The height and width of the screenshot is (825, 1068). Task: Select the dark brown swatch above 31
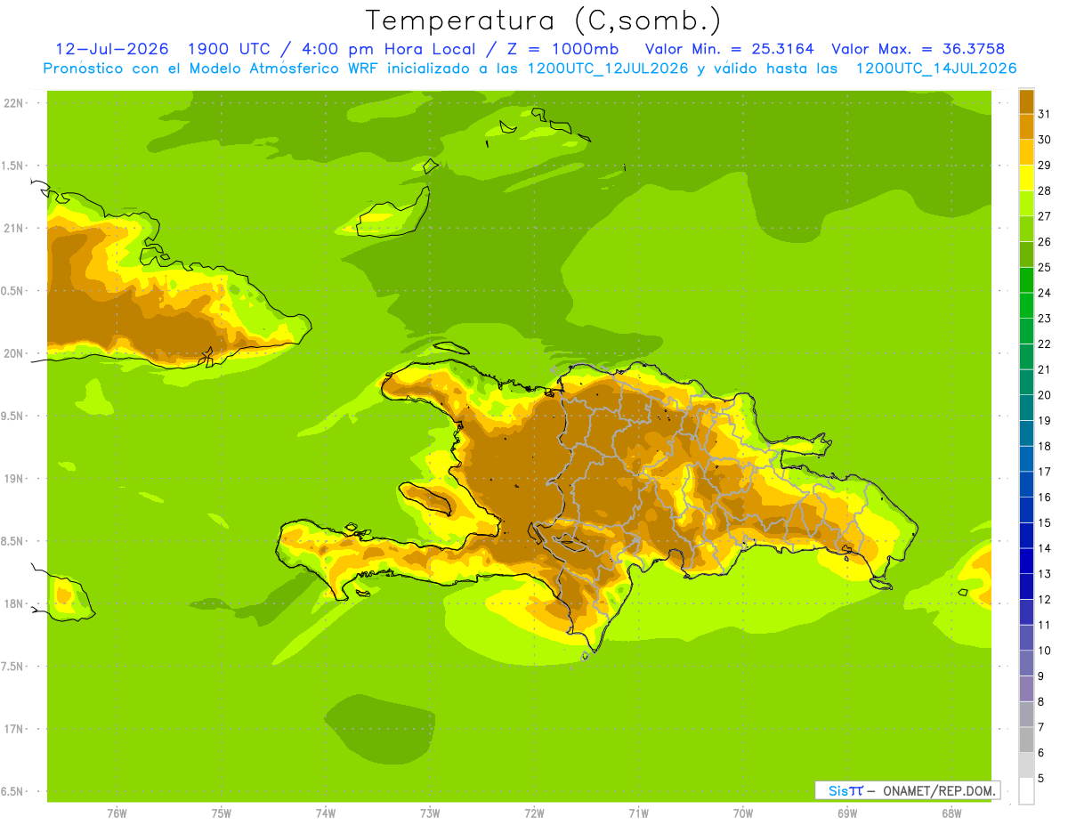tap(1026, 101)
